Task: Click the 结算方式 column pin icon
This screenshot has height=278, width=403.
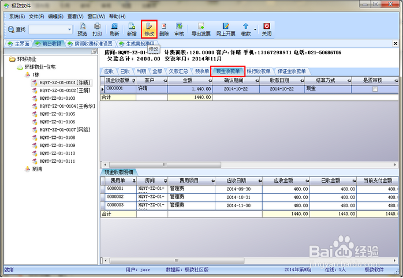Action: (349, 81)
